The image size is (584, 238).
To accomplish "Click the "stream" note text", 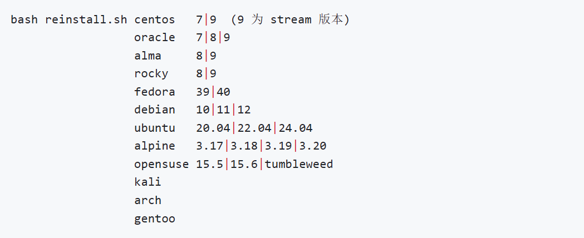I will point(291,19).
